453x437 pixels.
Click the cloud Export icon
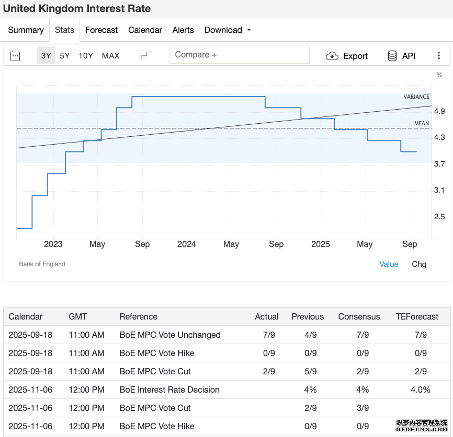click(332, 56)
